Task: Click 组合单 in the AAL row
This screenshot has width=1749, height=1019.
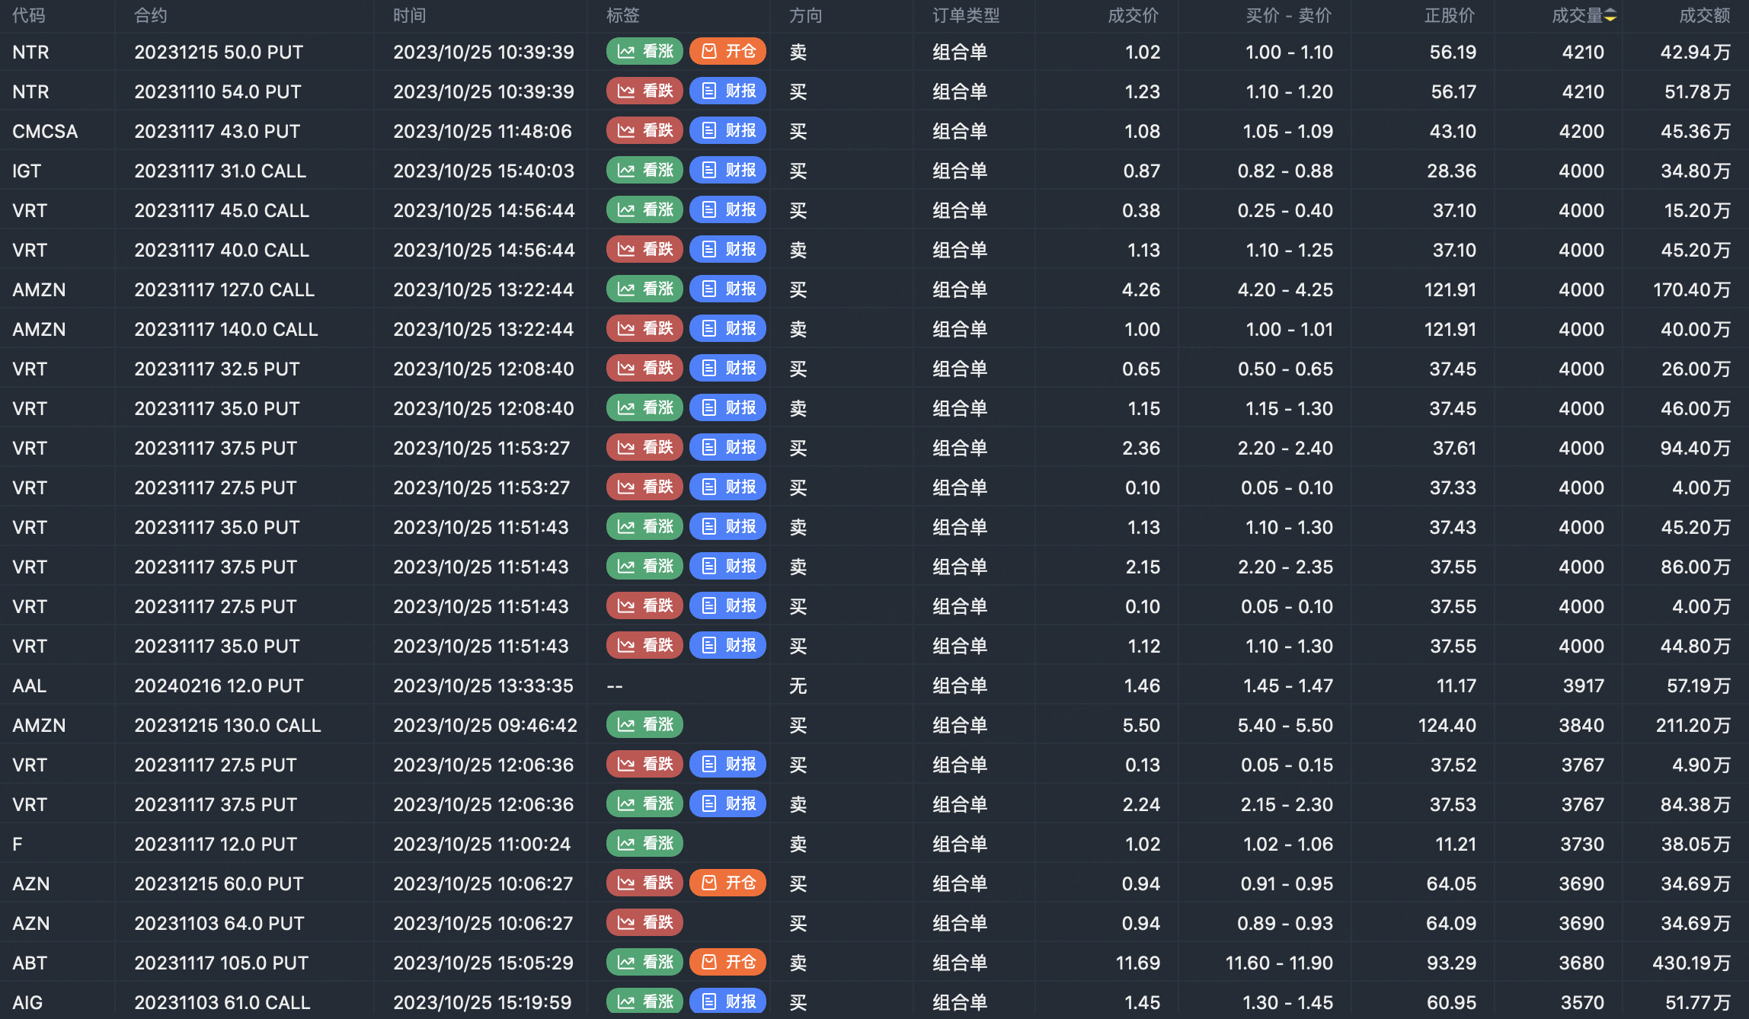Action: coord(960,685)
